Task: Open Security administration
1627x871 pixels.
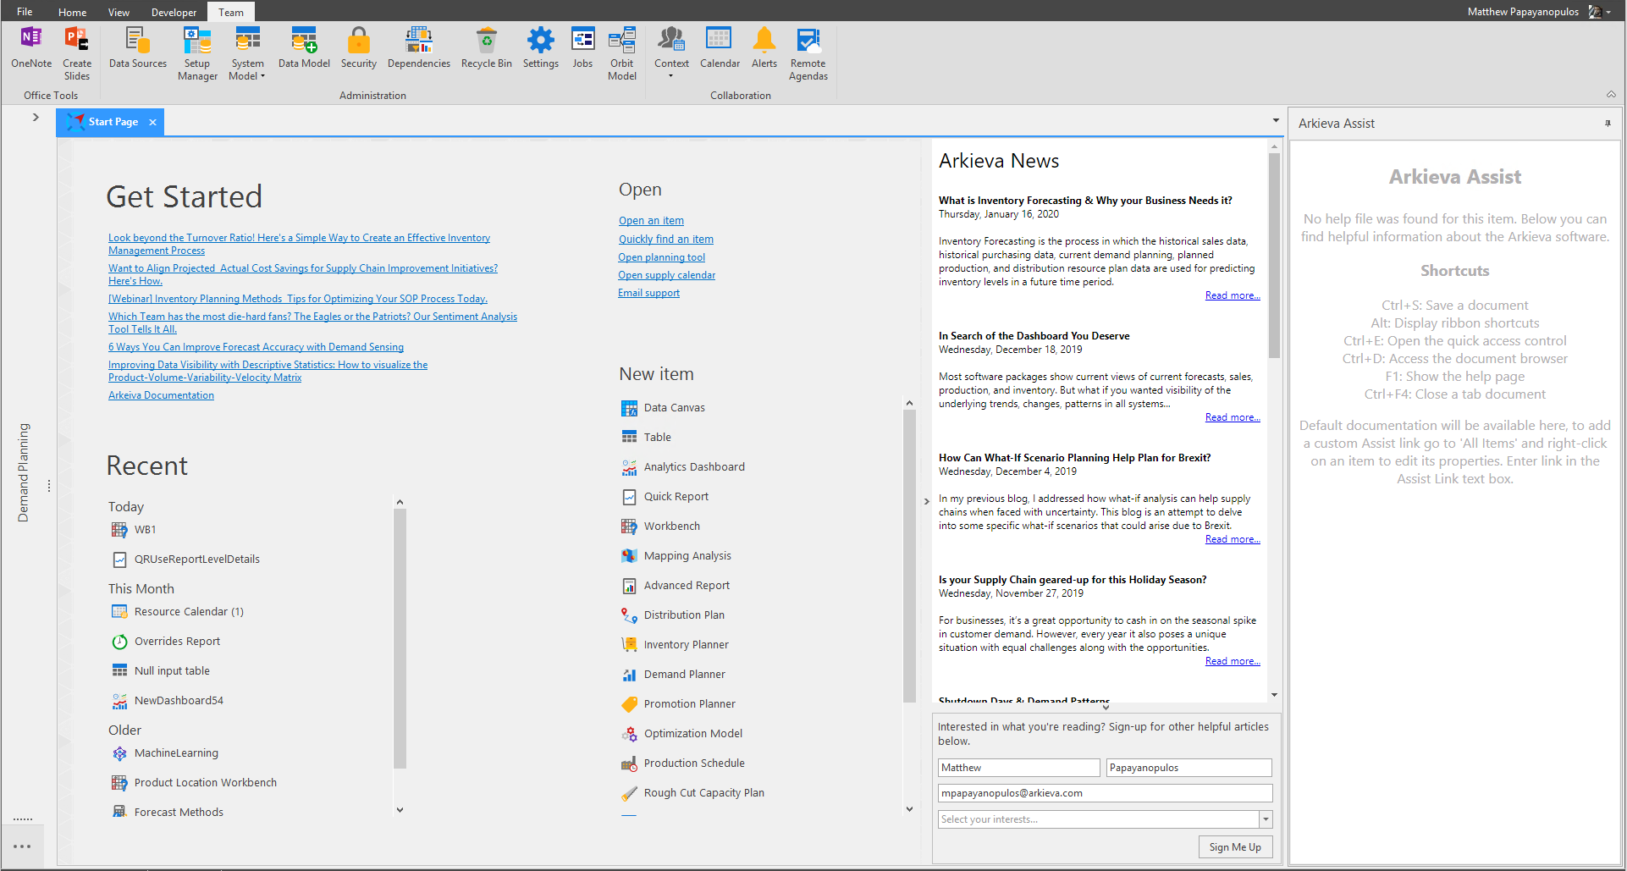Action: coord(359,47)
